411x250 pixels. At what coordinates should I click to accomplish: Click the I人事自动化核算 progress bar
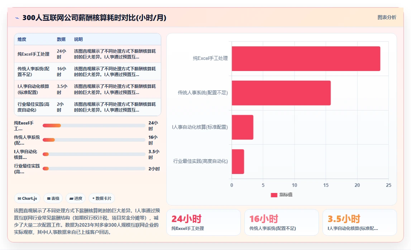pyautogui.click(x=94, y=154)
